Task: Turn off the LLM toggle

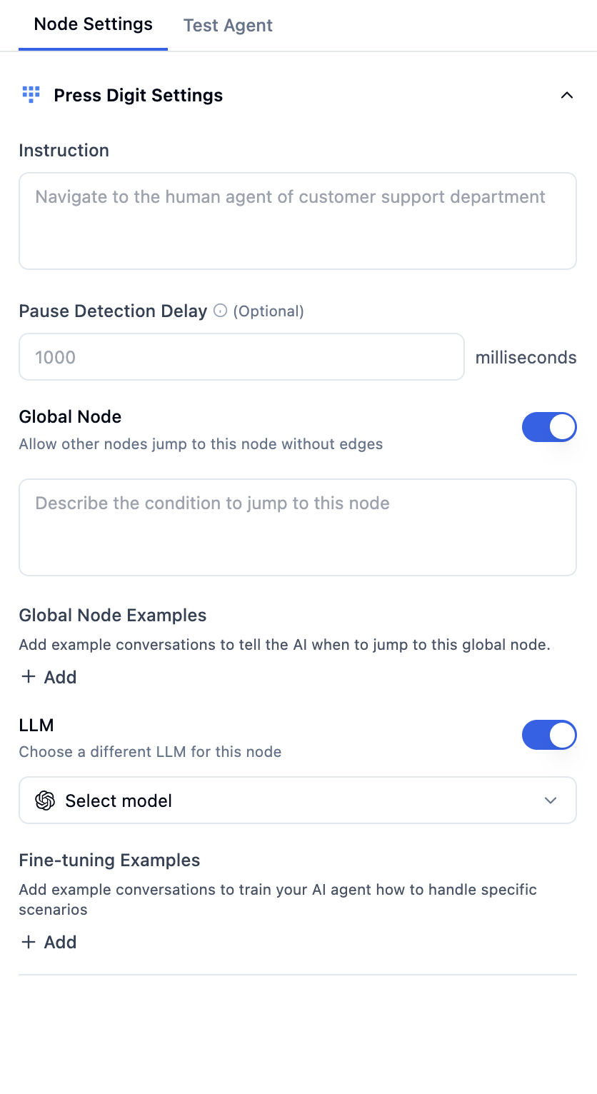Action: click(549, 735)
